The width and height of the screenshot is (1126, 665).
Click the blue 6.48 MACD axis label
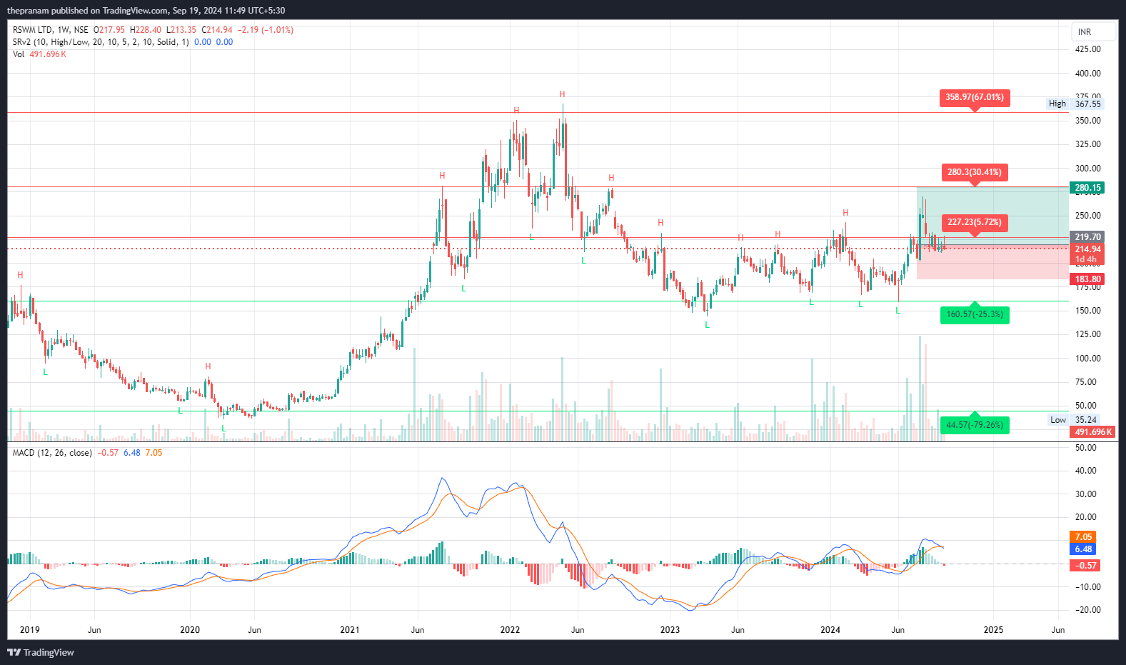click(1083, 549)
